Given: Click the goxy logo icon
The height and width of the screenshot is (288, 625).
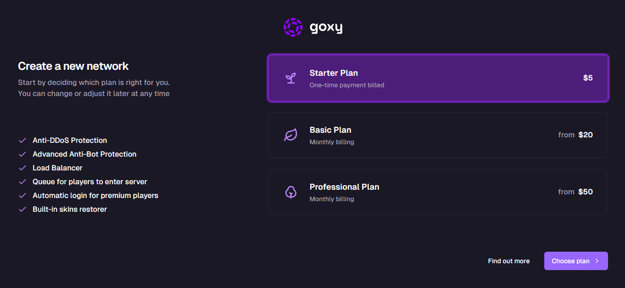Looking at the screenshot, I should coord(293,27).
